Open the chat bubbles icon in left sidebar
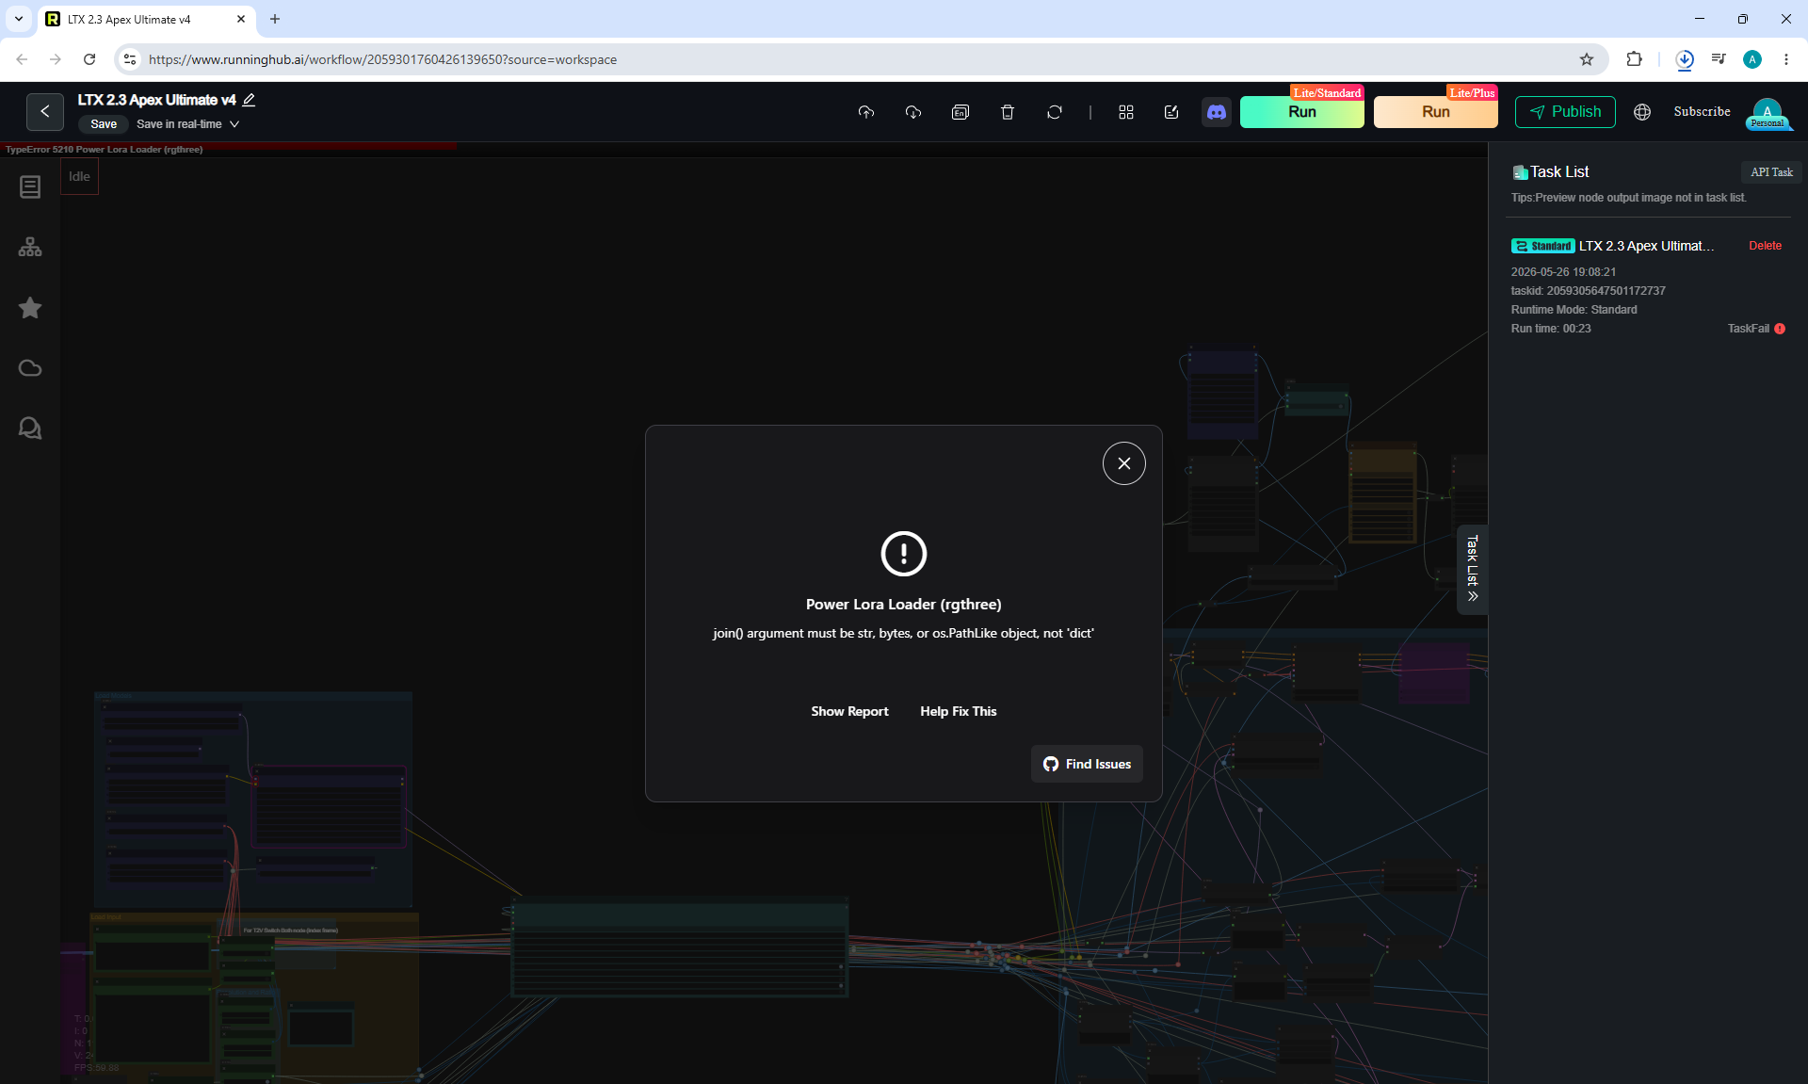 pos(30,429)
